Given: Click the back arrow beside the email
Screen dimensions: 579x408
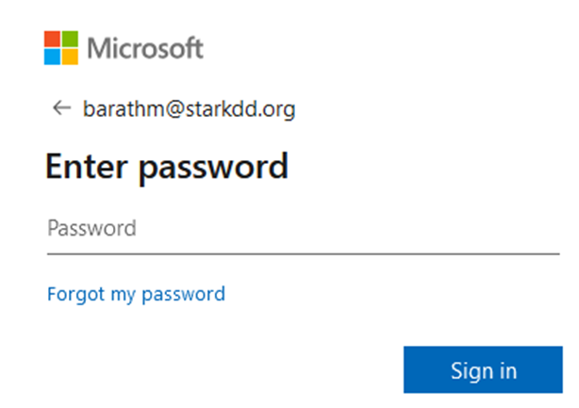Looking at the screenshot, I should pos(61,108).
